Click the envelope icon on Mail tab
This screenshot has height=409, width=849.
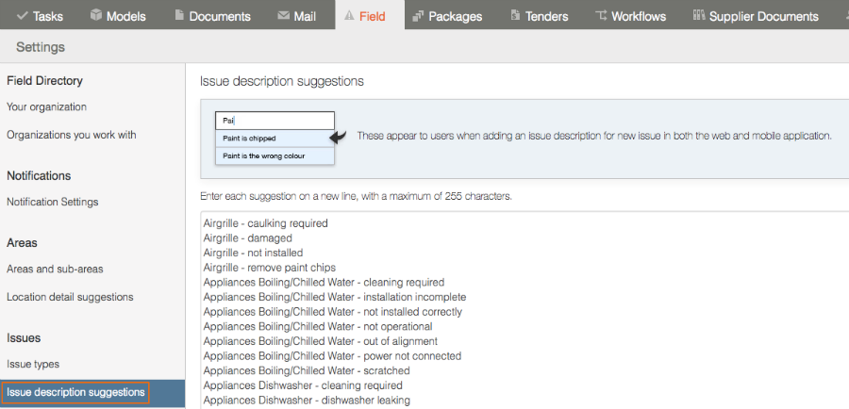coord(283,16)
